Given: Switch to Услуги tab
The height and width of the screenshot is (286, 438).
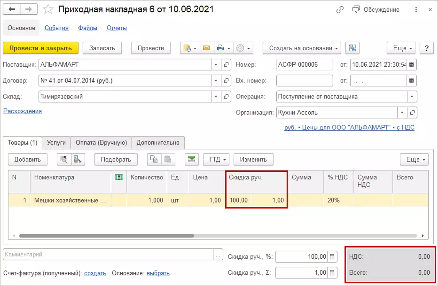Looking at the screenshot, I should 56,143.
